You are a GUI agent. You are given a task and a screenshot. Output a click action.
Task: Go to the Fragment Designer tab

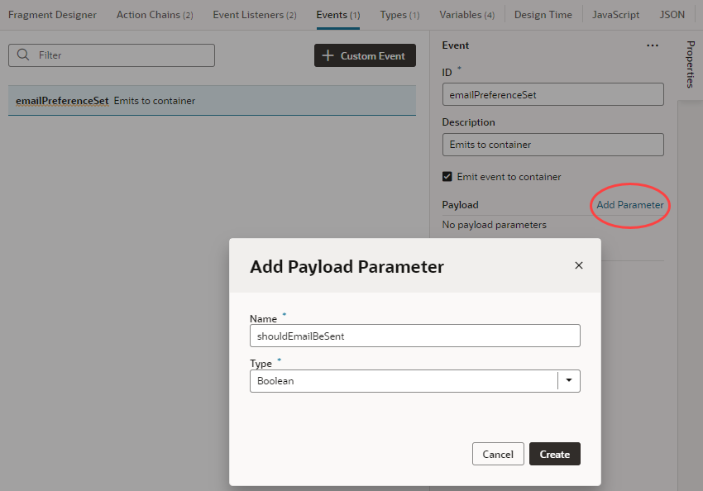coord(52,14)
